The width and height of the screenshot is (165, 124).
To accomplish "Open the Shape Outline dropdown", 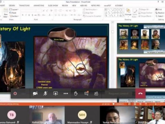I will (145, 13).
